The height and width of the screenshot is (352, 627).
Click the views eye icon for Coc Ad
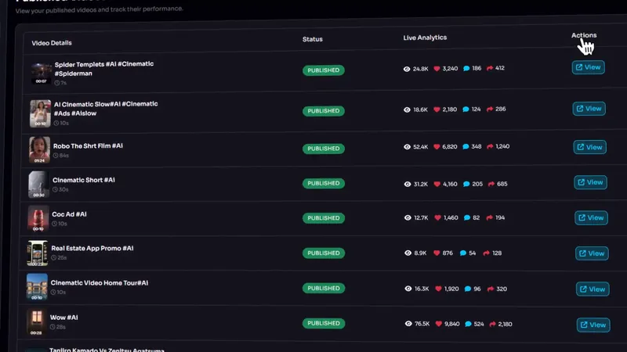(x=408, y=218)
